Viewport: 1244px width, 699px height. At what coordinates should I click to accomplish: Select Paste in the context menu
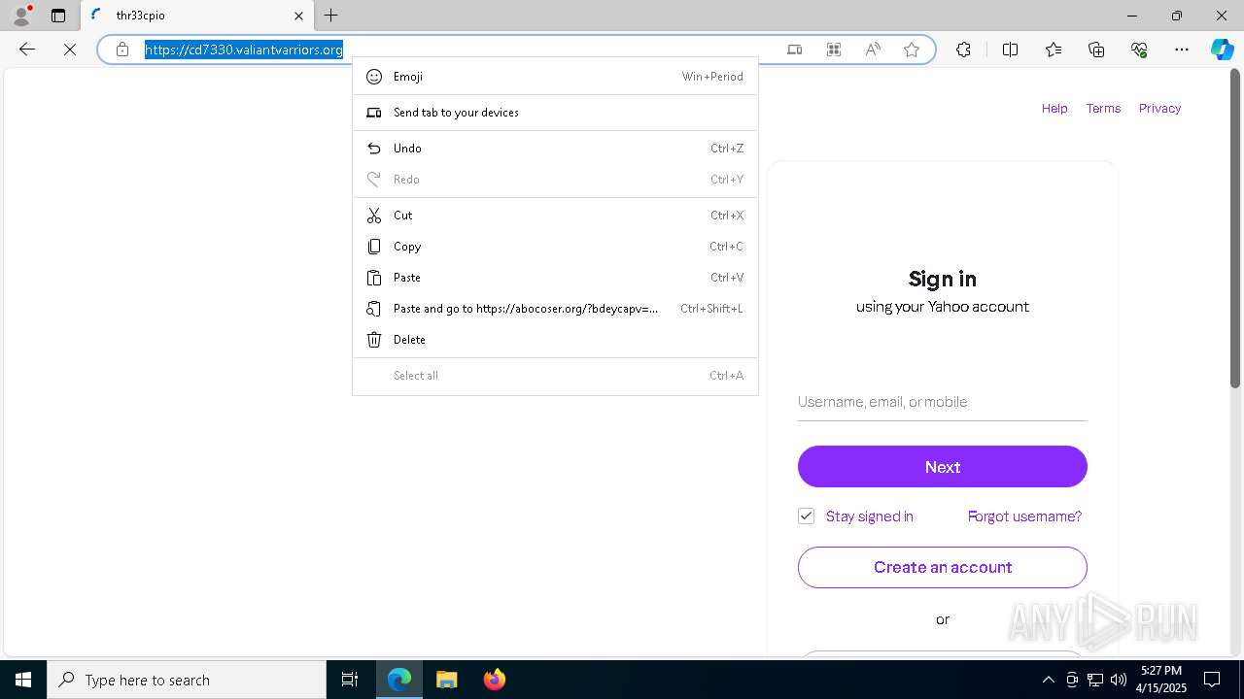point(555,278)
